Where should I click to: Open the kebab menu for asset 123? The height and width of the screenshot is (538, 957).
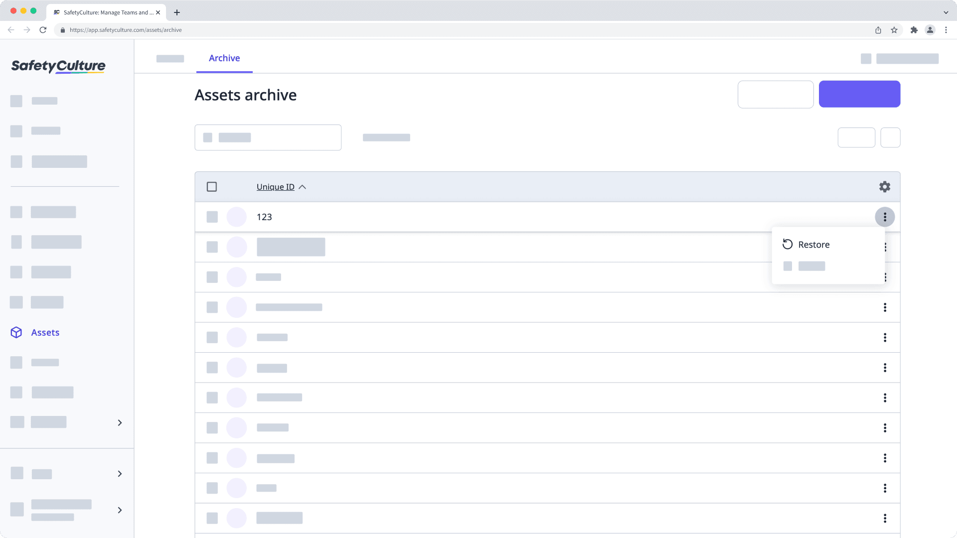coord(885,217)
